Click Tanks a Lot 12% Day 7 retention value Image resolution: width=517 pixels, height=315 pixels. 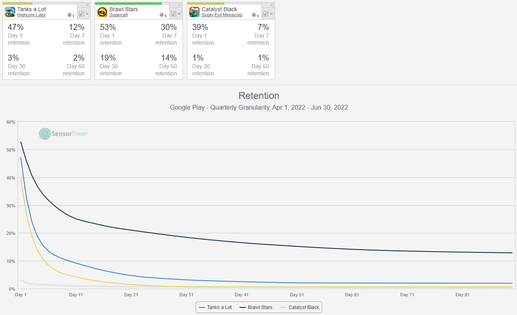point(76,27)
